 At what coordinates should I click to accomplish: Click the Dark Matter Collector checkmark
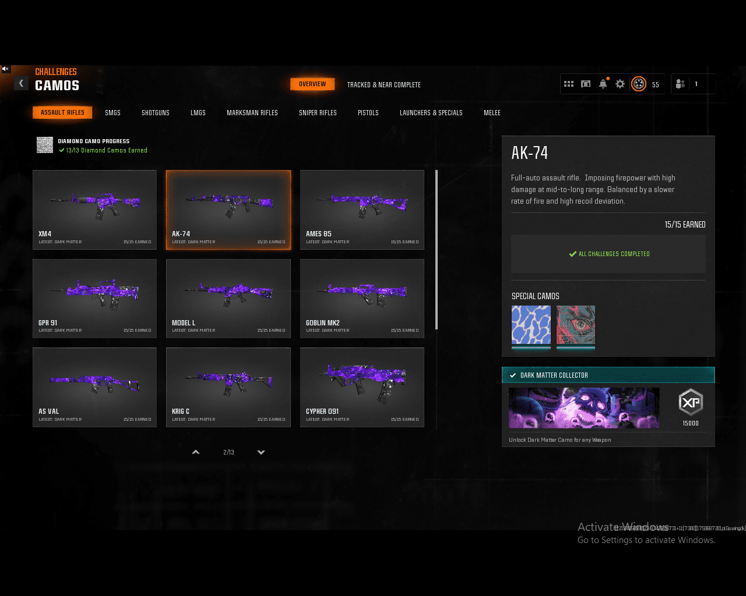512,375
